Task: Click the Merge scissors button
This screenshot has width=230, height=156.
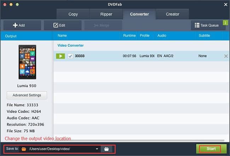Action: coord(103,25)
